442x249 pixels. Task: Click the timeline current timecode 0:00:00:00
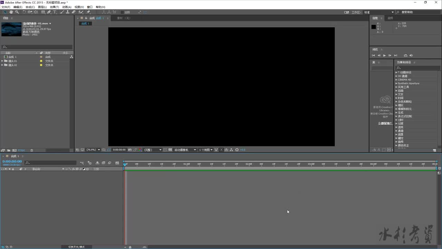[12, 161]
